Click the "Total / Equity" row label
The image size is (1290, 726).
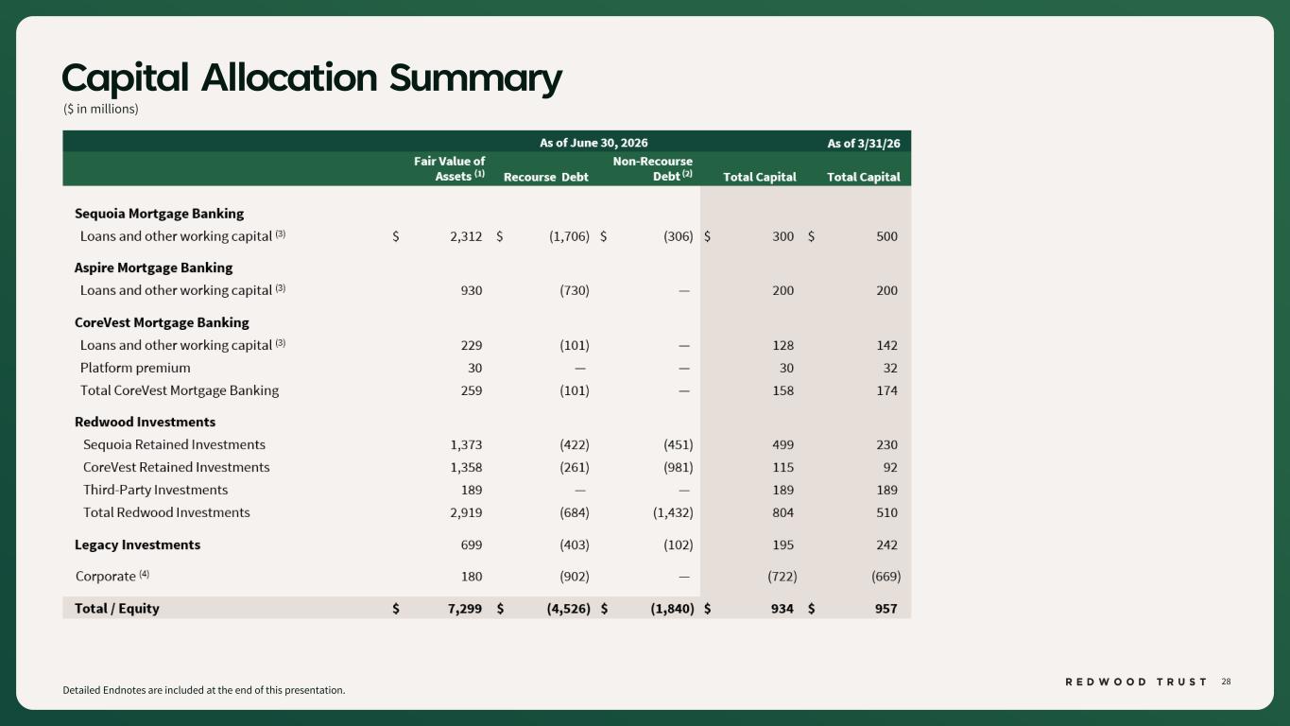pos(117,608)
